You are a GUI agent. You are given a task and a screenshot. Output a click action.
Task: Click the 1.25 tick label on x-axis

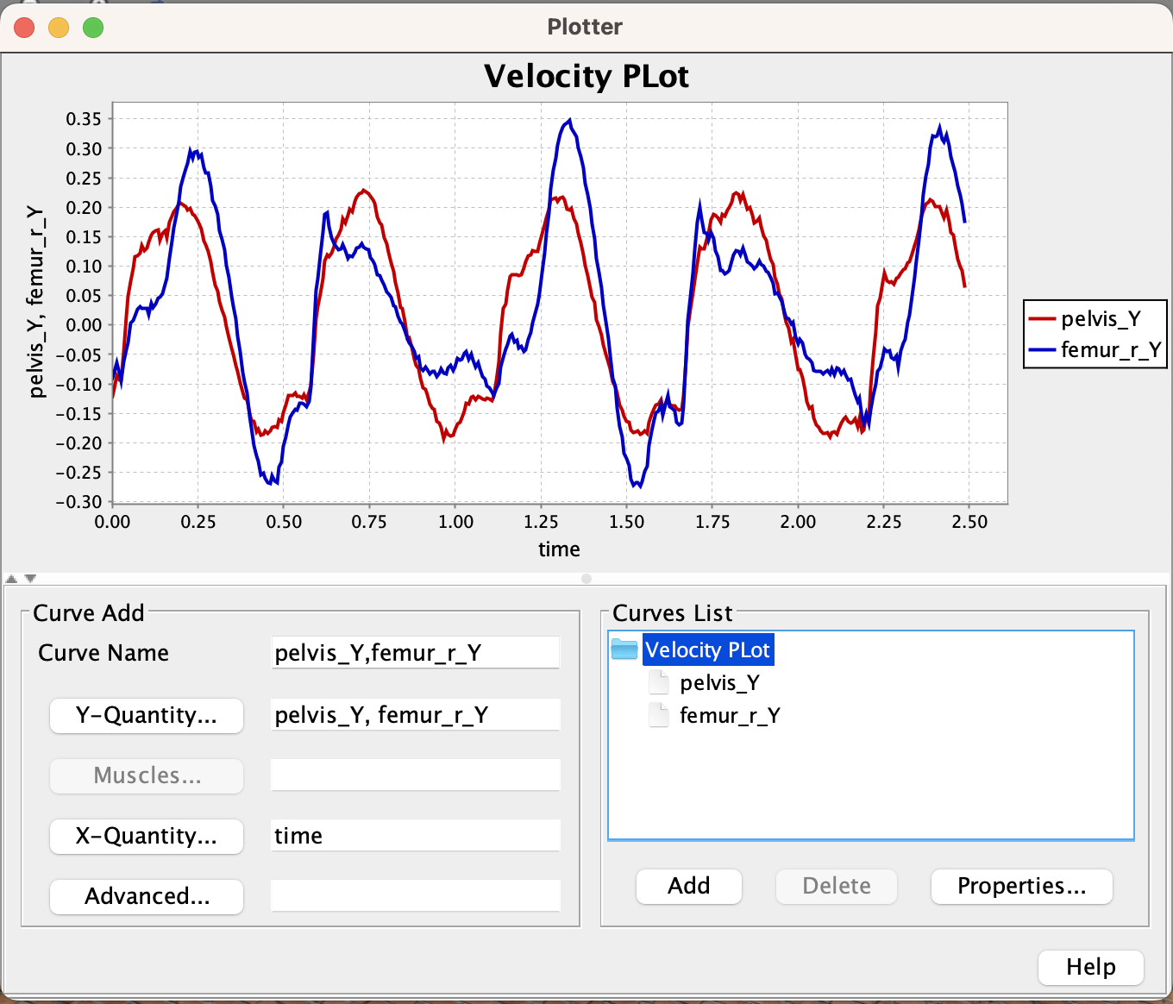coord(541,521)
